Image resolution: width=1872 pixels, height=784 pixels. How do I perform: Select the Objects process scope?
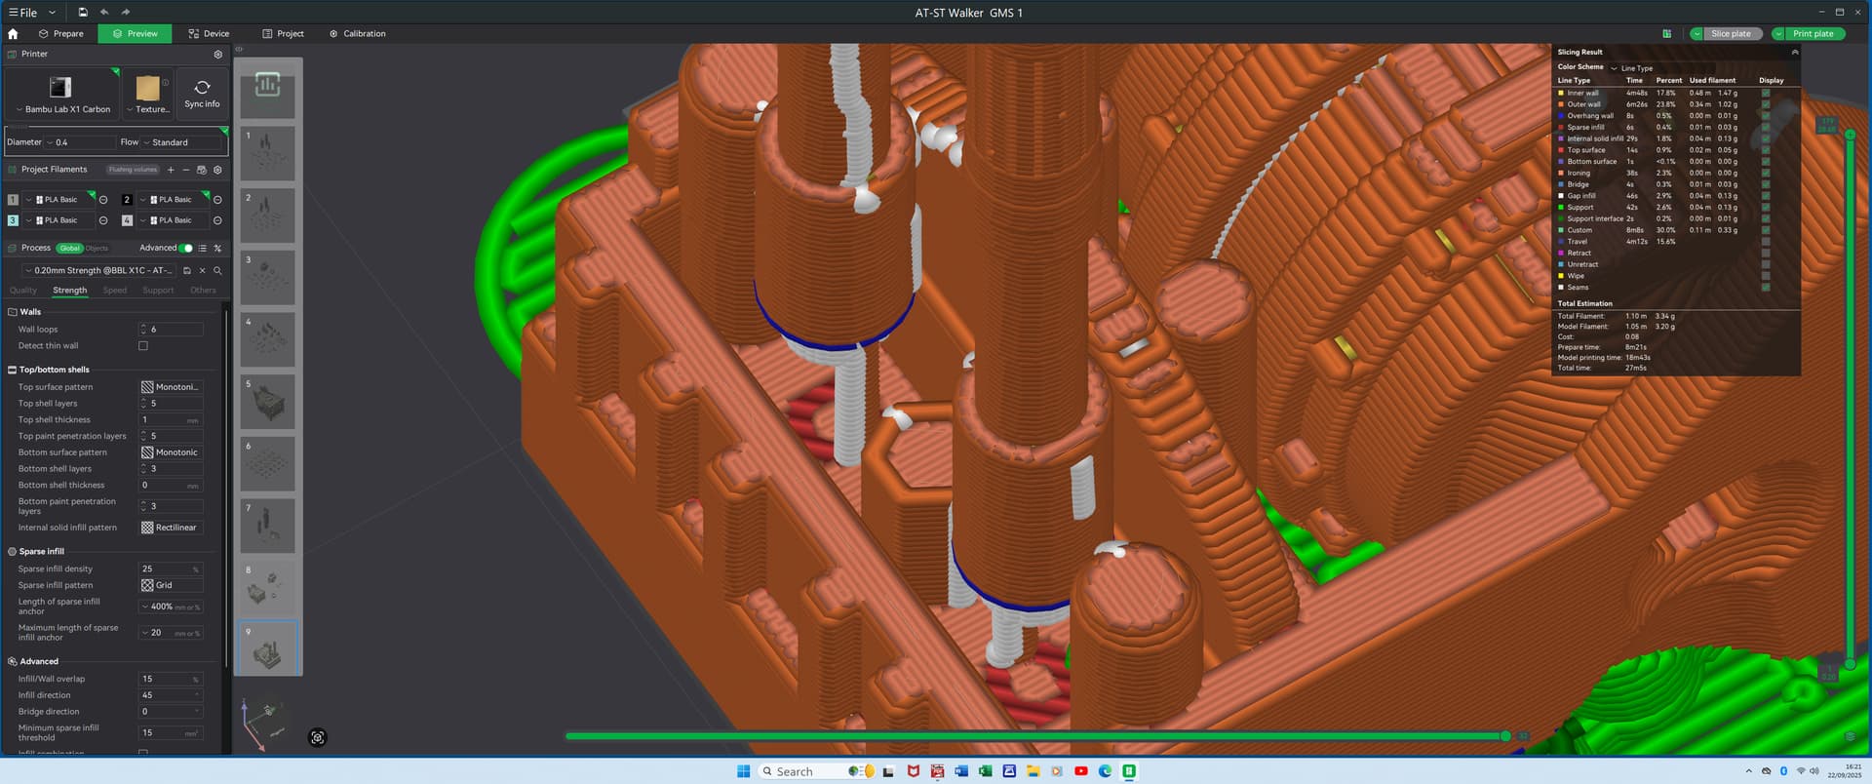[x=97, y=249]
